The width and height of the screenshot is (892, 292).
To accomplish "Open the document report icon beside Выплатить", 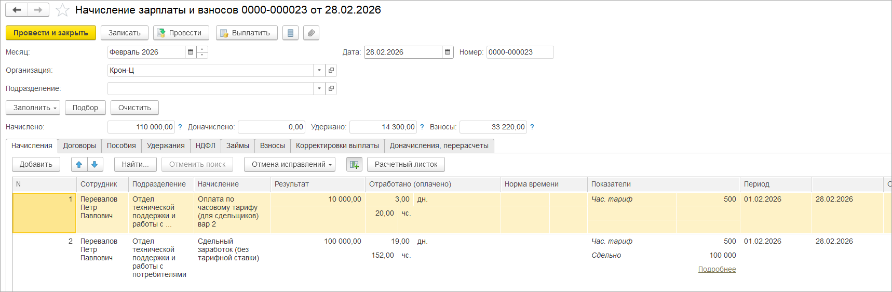I will [x=290, y=33].
